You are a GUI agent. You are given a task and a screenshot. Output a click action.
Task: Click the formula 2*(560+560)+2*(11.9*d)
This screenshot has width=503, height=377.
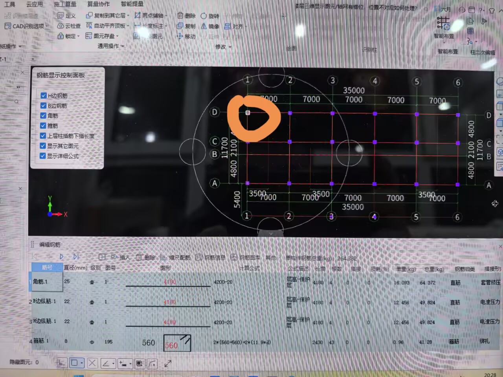pyautogui.click(x=242, y=342)
